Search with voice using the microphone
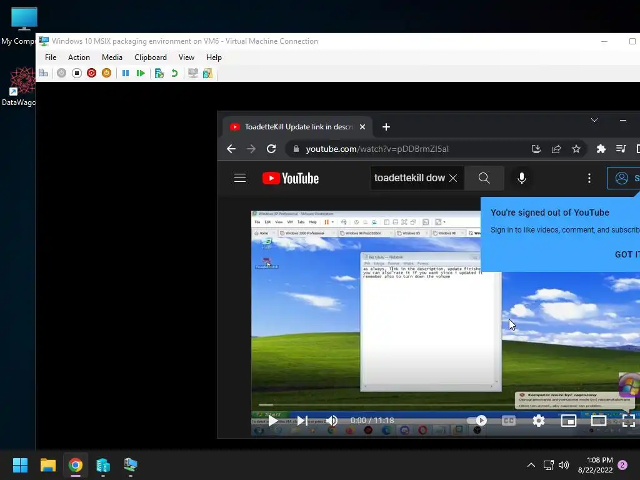 522,178
